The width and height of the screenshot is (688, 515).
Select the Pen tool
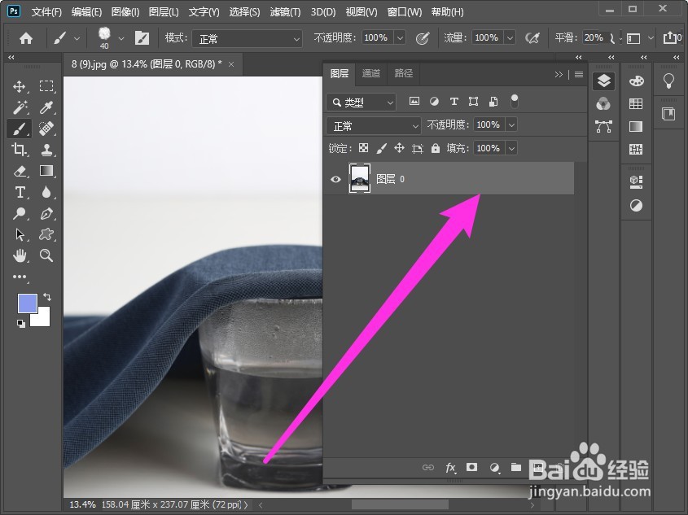46,213
